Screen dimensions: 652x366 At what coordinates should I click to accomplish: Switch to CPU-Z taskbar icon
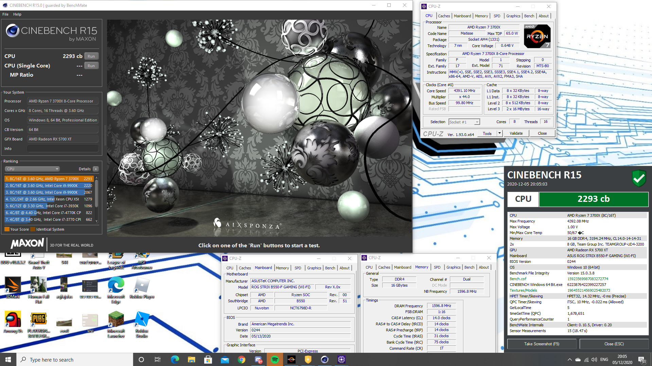click(x=341, y=360)
